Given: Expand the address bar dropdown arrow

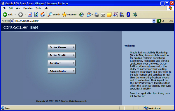Looking at the screenshot, I should 154,21.
